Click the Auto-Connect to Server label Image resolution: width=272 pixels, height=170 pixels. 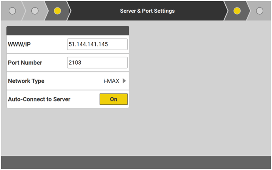pyautogui.click(x=39, y=99)
